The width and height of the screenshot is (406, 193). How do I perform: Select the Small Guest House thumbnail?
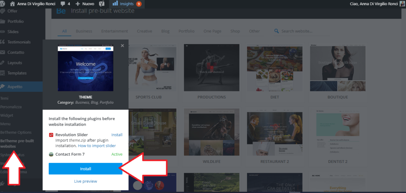click(x=152, y=132)
